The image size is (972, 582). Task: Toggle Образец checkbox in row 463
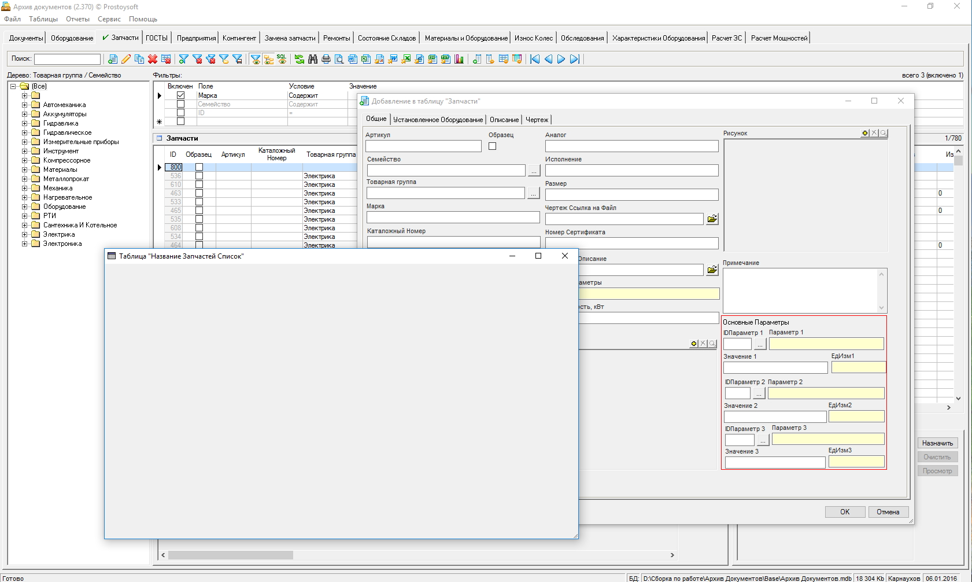click(199, 193)
